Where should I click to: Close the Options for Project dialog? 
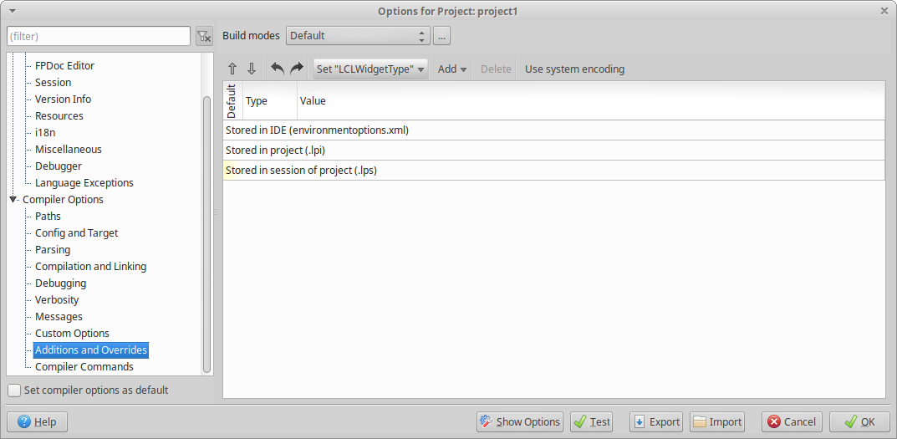884,11
